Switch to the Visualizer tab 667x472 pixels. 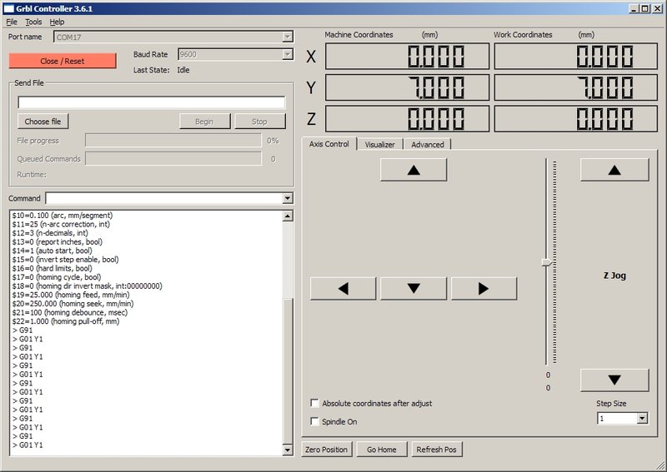point(379,144)
